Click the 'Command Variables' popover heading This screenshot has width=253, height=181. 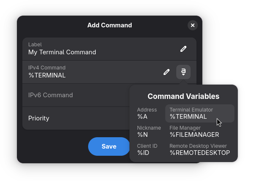pyautogui.click(x=183, y=96)
